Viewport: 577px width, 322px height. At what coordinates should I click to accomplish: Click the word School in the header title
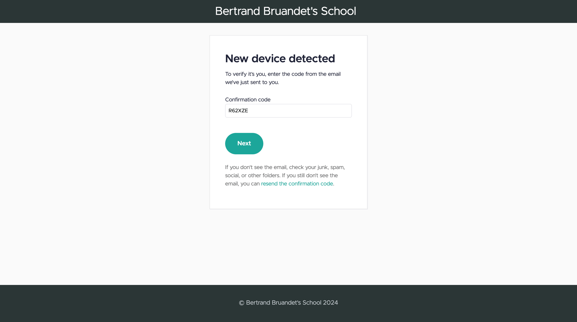click(338, 11)
